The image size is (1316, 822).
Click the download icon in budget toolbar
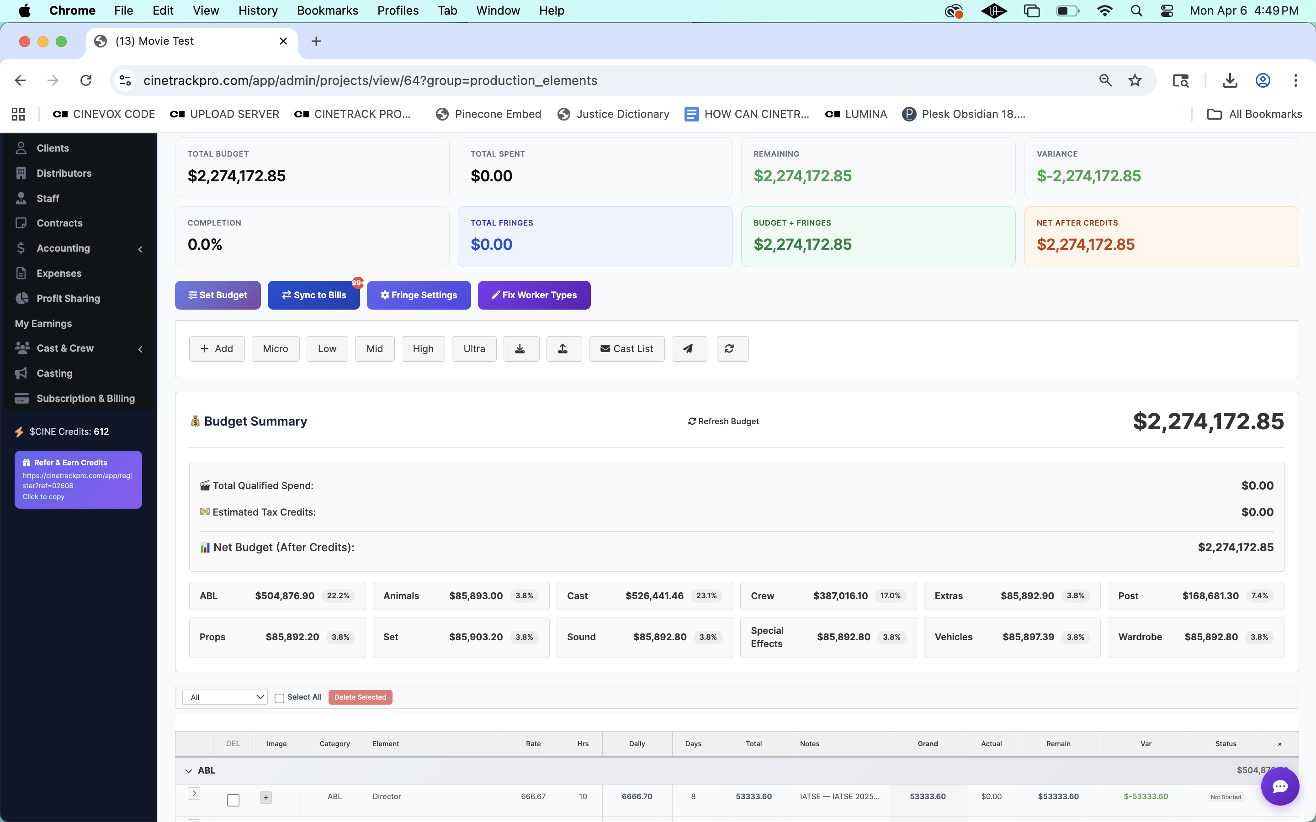point(520,348)
